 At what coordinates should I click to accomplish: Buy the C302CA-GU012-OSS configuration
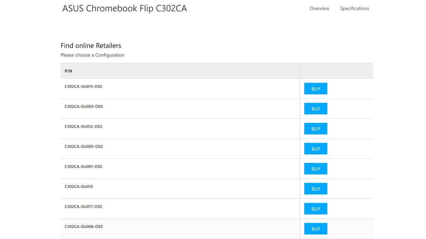[316, 129]
